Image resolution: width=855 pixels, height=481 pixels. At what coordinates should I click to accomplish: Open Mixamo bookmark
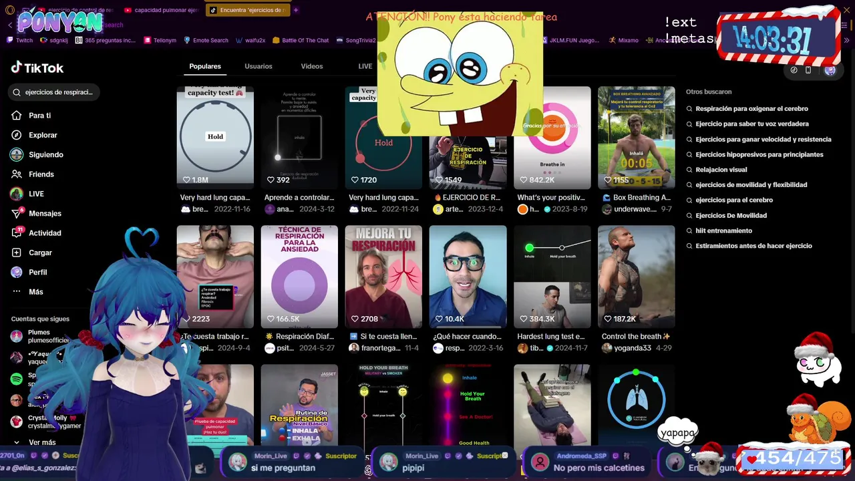coord(623,40)
